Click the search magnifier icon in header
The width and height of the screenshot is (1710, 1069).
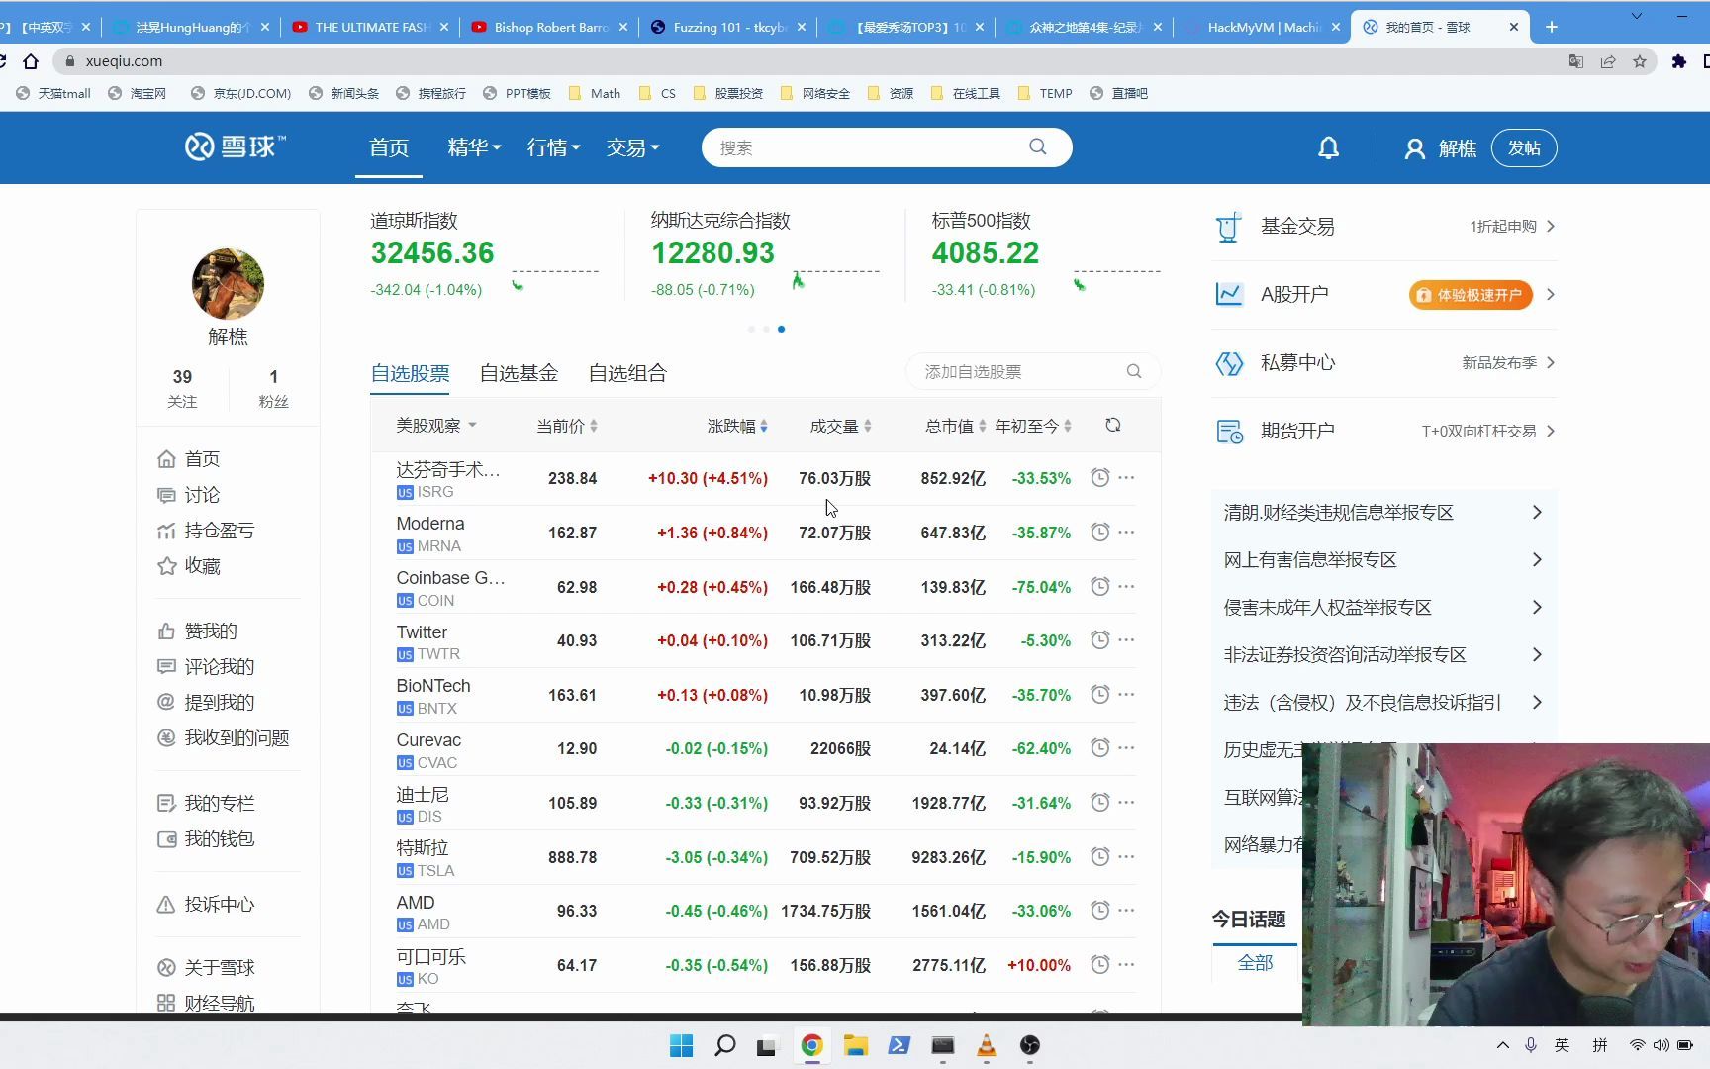(1037, 146)
